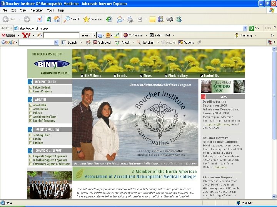Click Google popup blocked icon
The height and width of the screenshot is (207, 277).
102,43
